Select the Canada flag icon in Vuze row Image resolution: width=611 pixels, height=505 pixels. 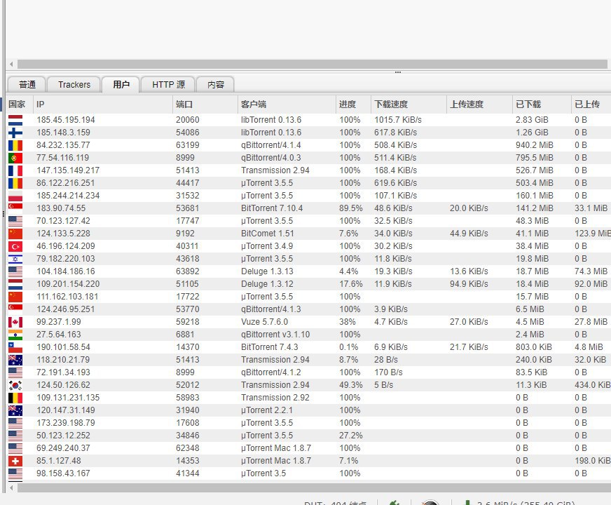coord(15,322)
